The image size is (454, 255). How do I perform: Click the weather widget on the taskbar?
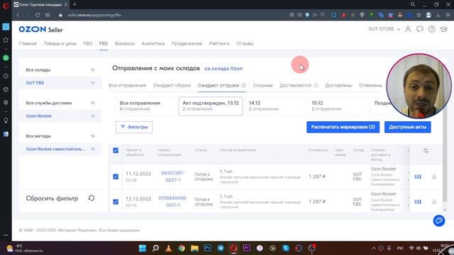click(25, 249)
